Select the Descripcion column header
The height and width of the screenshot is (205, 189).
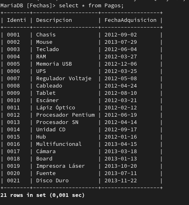click(54, 20)
